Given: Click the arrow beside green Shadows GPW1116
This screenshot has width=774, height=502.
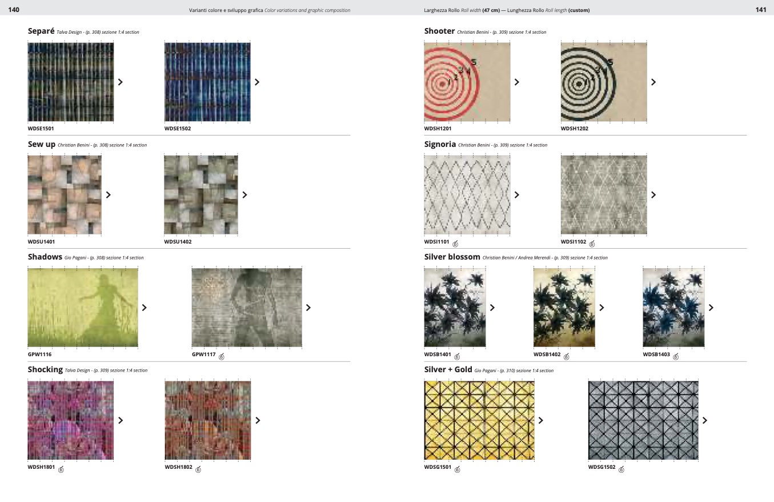Looking at the screenshot, I should (x=144, y=308).
